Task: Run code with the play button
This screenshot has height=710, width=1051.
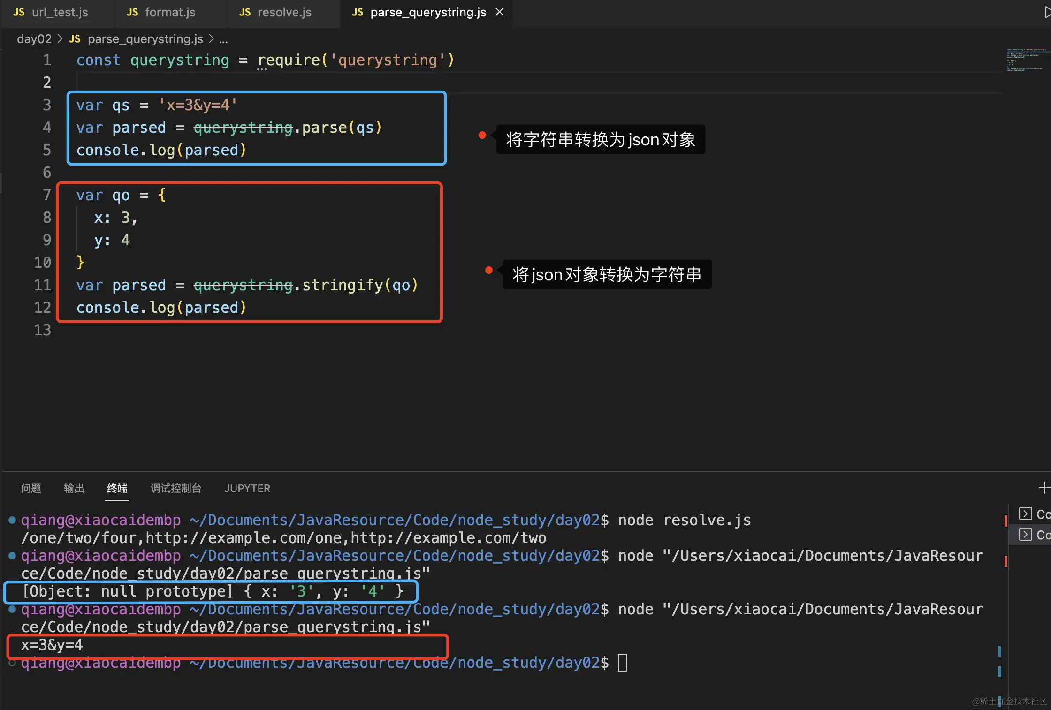Action: coord(1046,12)
